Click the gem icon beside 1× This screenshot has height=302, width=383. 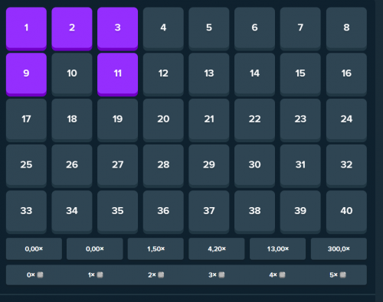click(x=100, y=274)
